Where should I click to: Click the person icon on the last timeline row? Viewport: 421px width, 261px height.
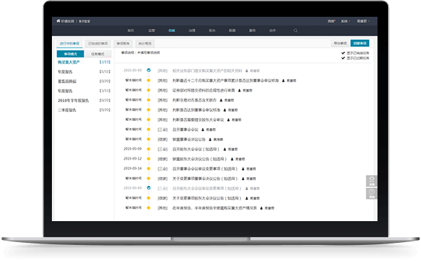click(x=261, y=208)
